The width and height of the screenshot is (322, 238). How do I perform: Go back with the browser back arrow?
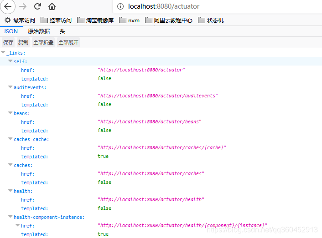point(8,6)
